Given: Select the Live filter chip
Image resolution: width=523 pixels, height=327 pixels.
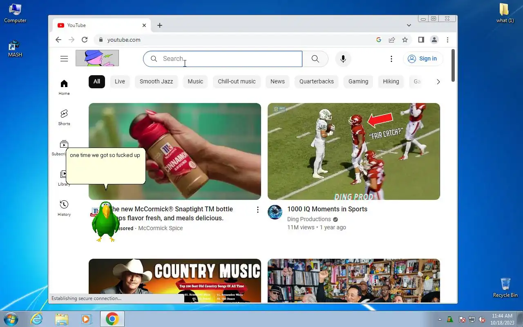Looking at the screenshot, I should pos(120,82).
